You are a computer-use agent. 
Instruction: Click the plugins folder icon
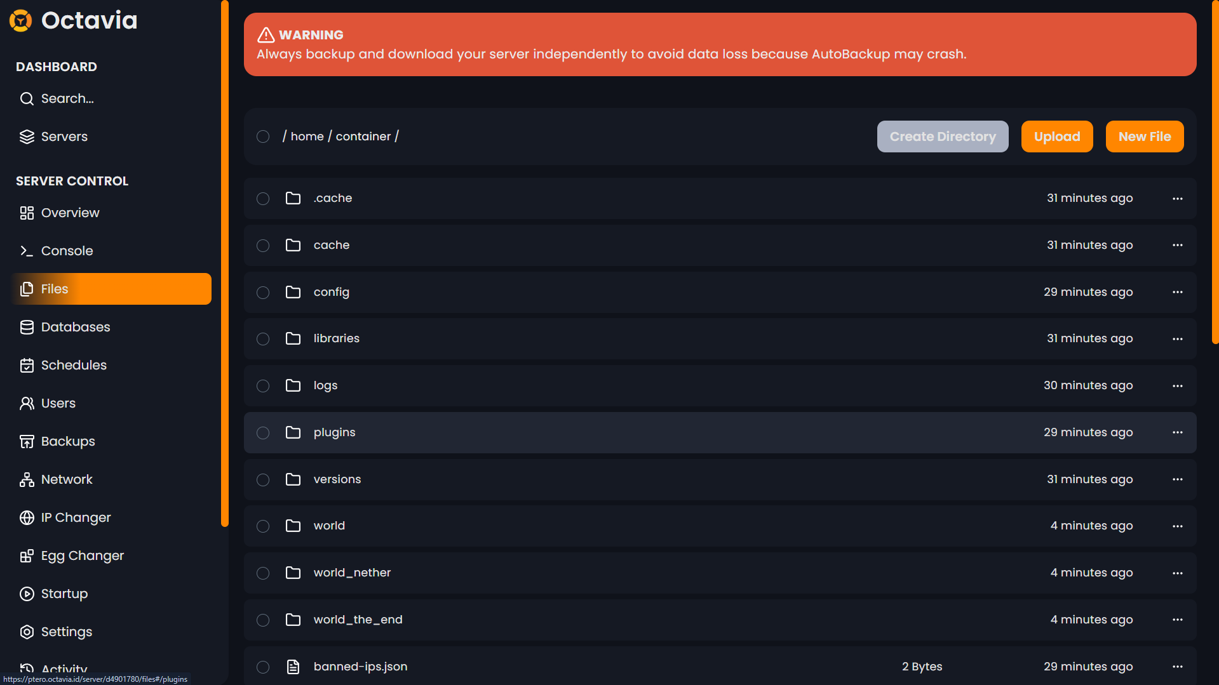pos(293,432)
